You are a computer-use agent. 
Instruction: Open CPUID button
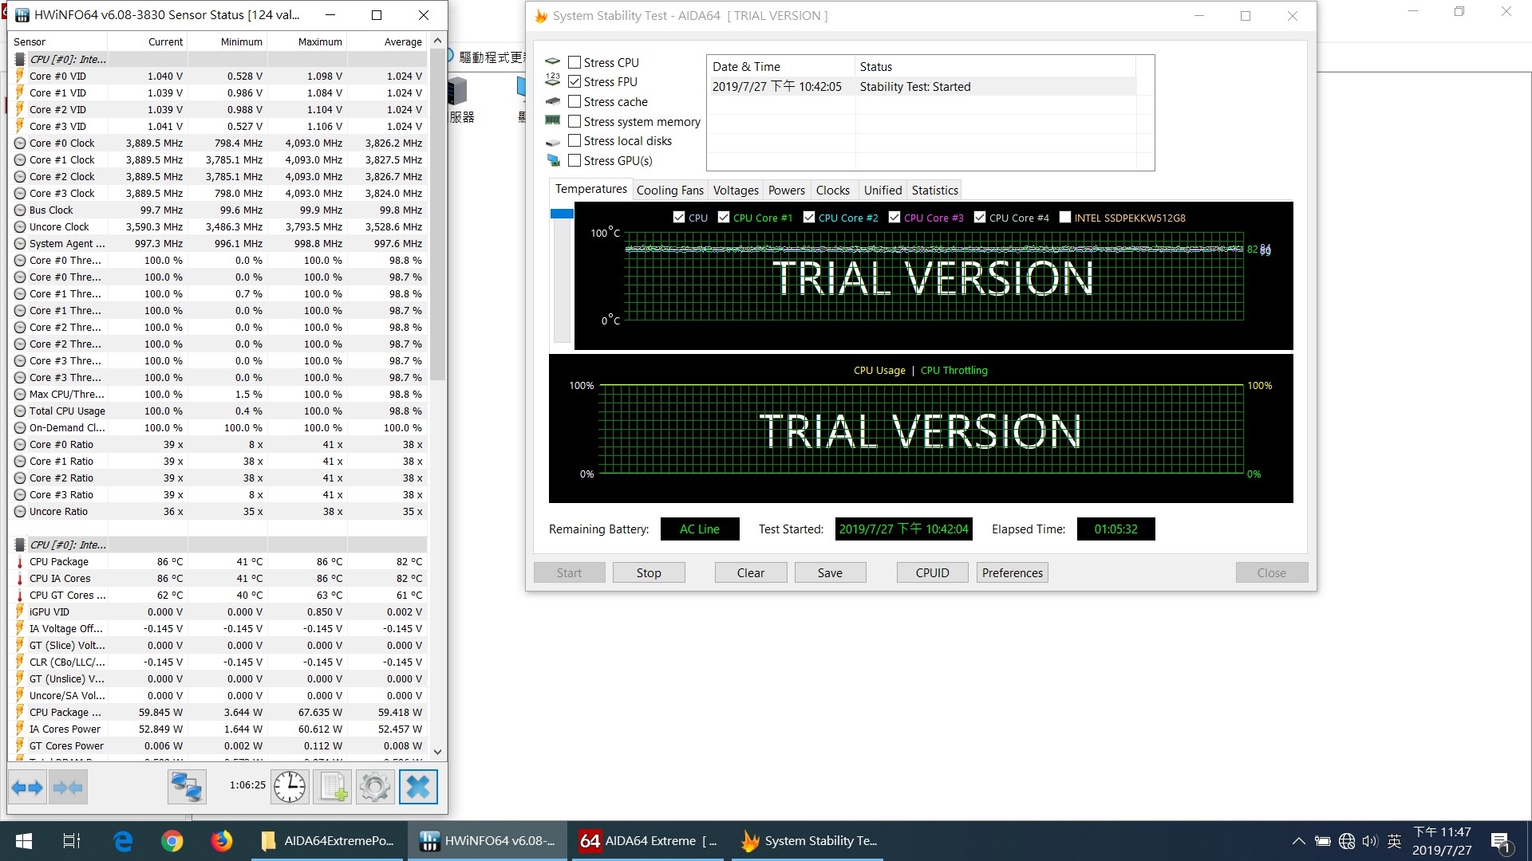coord(932,572)
